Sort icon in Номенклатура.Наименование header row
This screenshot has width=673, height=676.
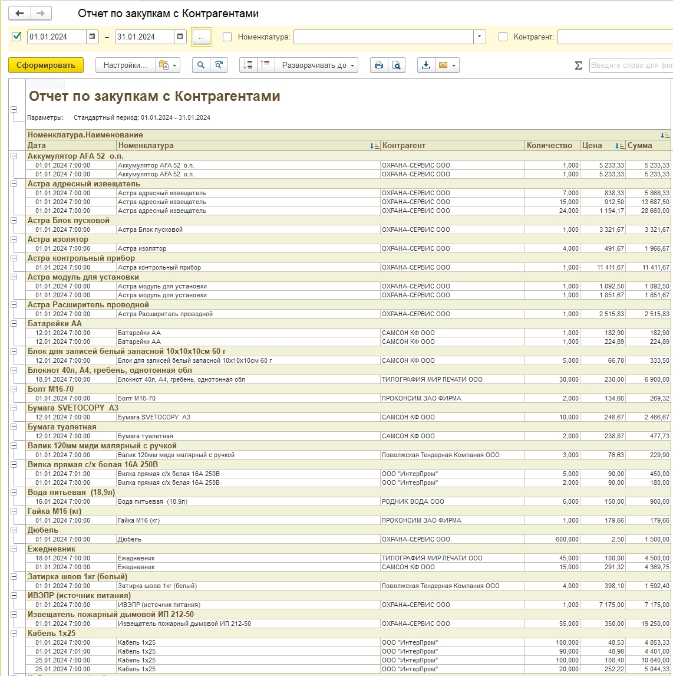[x=665, y=135]
